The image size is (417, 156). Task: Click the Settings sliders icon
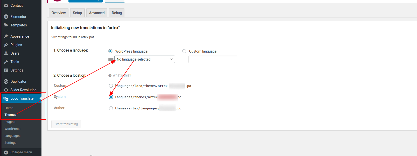coord(6,70)
